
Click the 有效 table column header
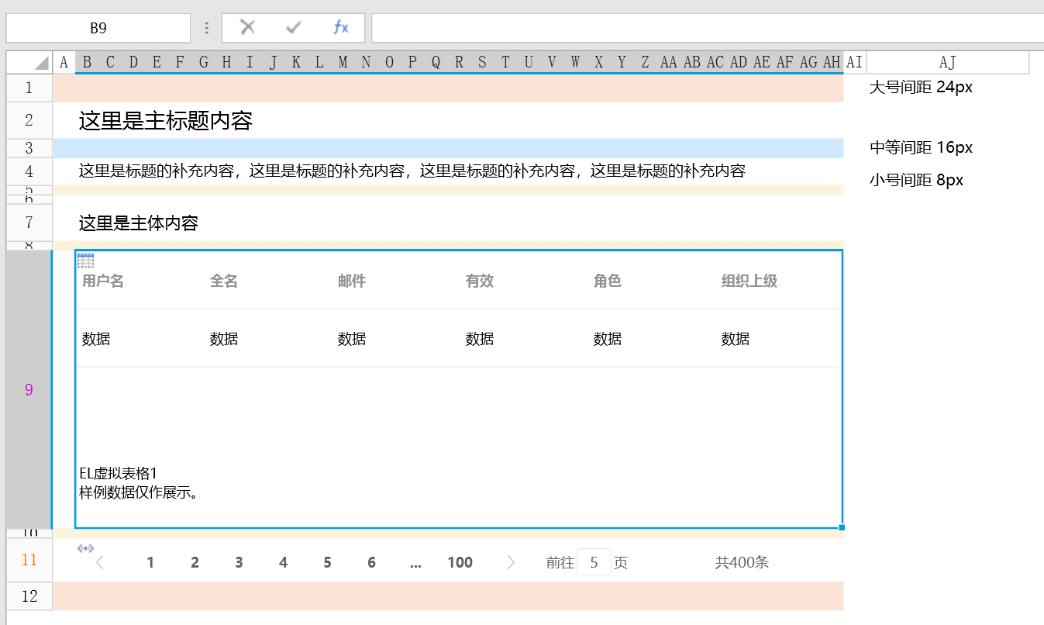click(x=480, y=281)
